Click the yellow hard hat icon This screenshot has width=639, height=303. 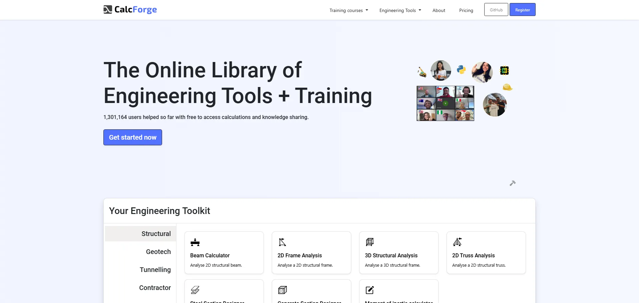click(507, 87)
